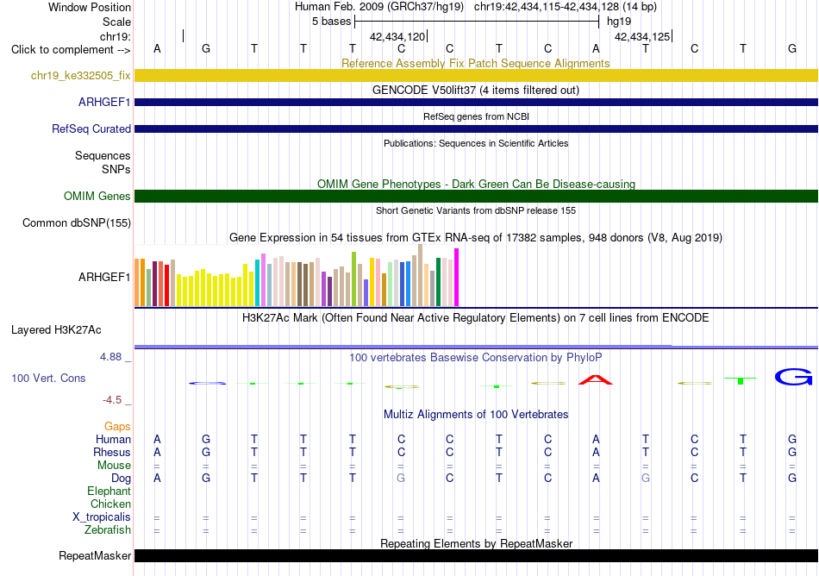819x576 pixels.
Task: Click the orange Gaps label
Action: [117, 427]
